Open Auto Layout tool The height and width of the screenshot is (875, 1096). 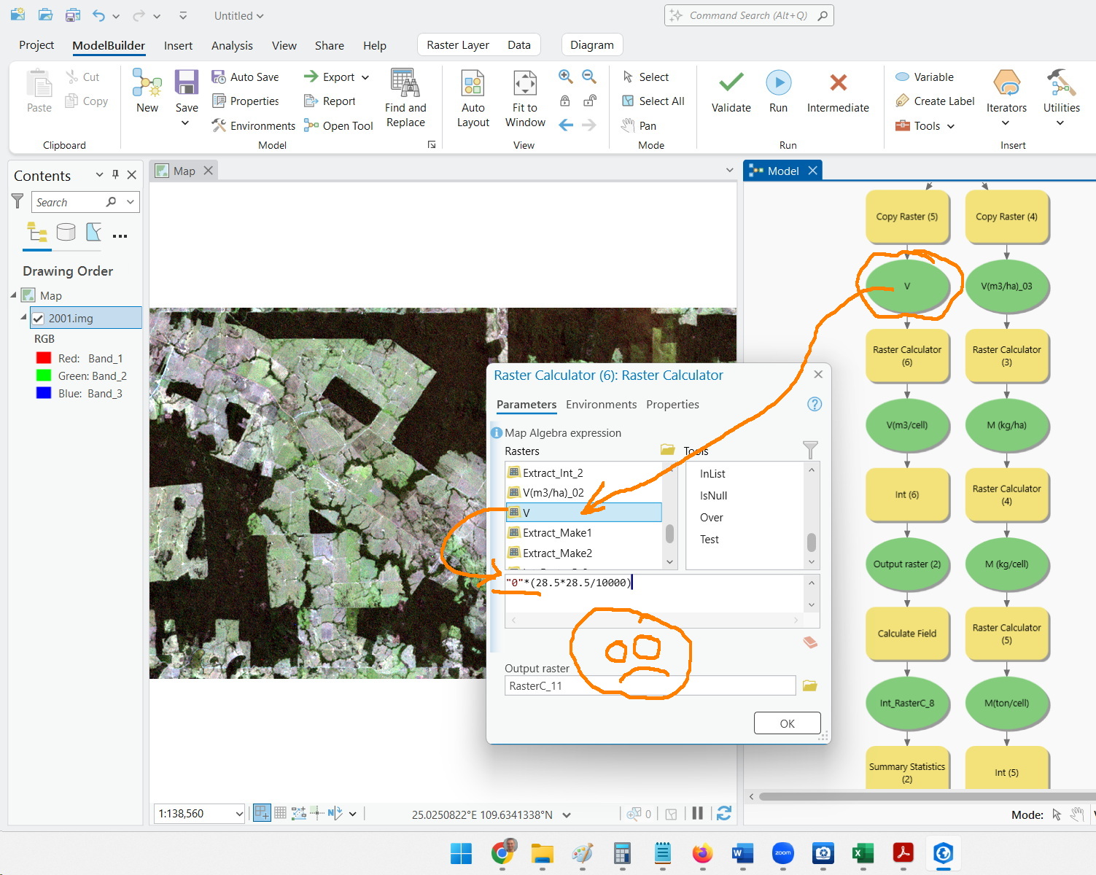(x=473, y=98)
